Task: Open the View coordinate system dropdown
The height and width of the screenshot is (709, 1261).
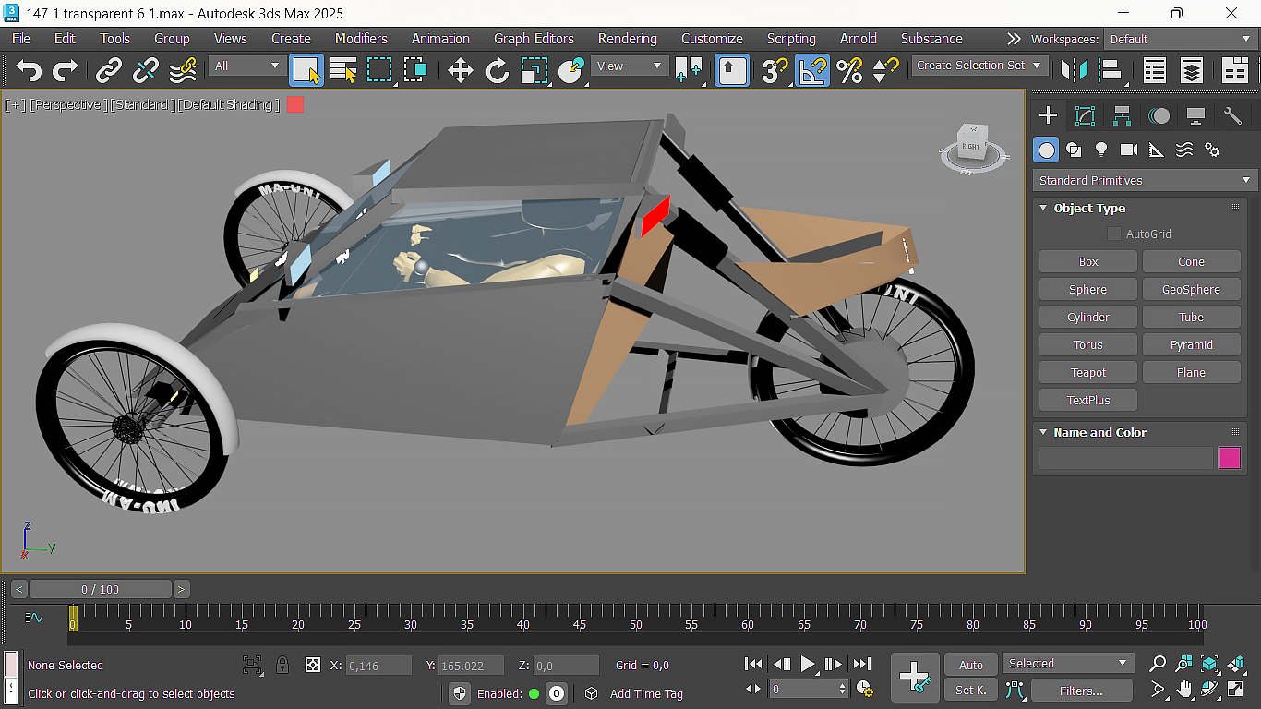Action: pos(630,66)
